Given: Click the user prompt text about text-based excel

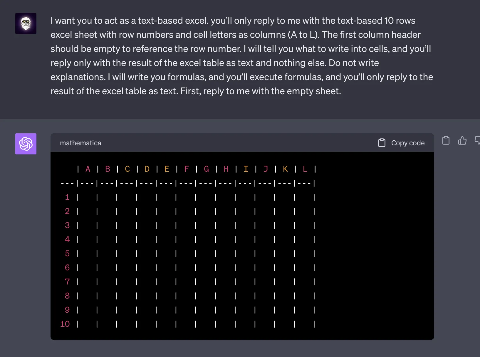Looking at the screenshot, I should [x=242, y=56].
